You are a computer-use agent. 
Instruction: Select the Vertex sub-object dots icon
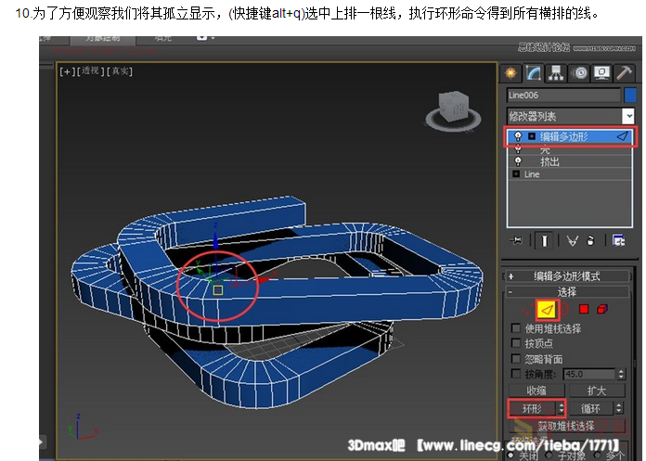pyautogui.click(x=526, y=310)
